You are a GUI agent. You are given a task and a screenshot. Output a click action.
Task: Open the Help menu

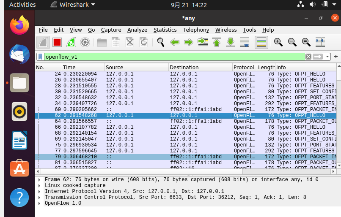tap(268, 30)
